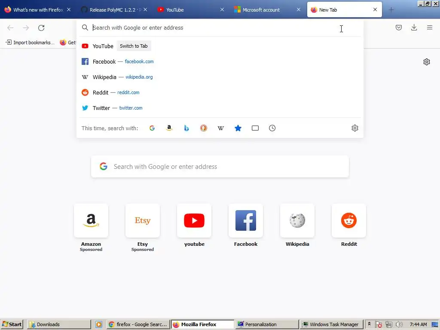This screenshot has width=440, height=330.
Task: Open the Save to Pocket icon
Action: [x=398, y=27]
